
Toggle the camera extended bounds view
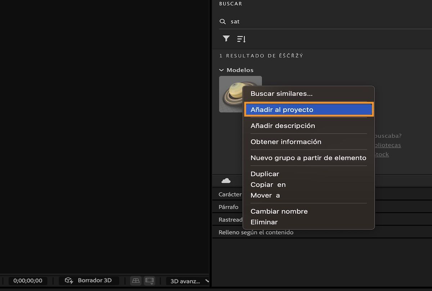point(149,280)
